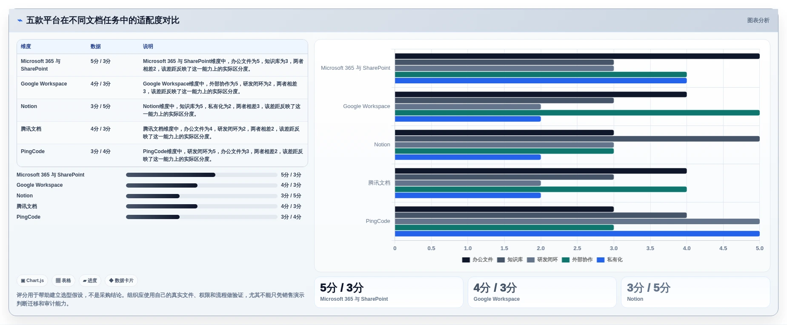The width and height of the screenshot is (787, 325).
Task: Click the Google Workspace progress bar
Action: pyautogui.click(x=202, y=185)
